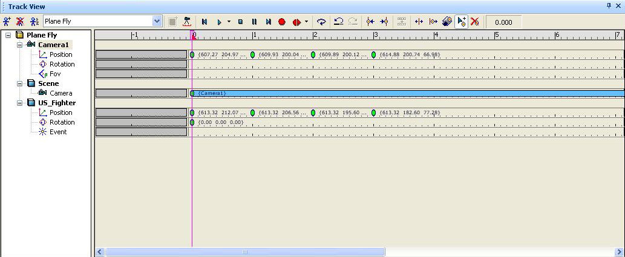Select the US_Fighter node
The image size is (625, 257).
point(57,103)
